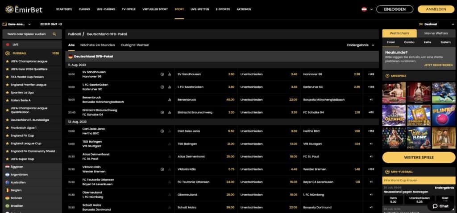Expand +151 more markets for Eintracht Braunschweig
Screen dimensions: 457x213
(371, 112)
